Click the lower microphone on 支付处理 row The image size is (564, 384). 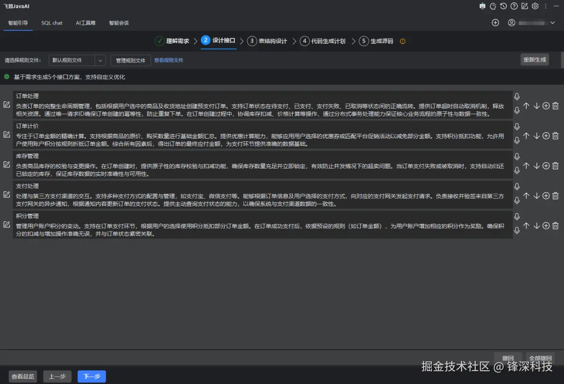click(517, 200)
